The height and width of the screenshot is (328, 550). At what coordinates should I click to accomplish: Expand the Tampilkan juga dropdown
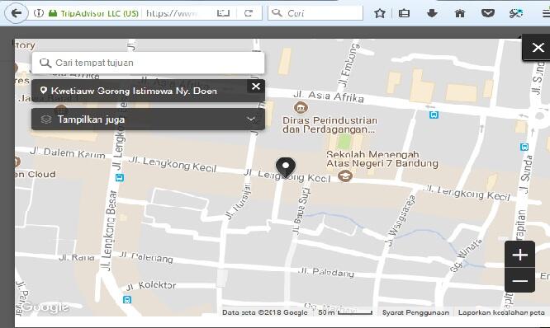click(x=148, y=119)
